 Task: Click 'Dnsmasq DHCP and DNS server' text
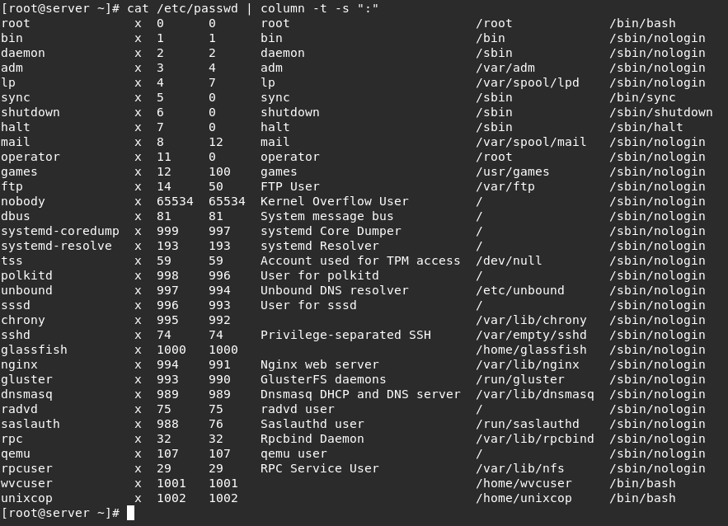click(x=360, y=395)
